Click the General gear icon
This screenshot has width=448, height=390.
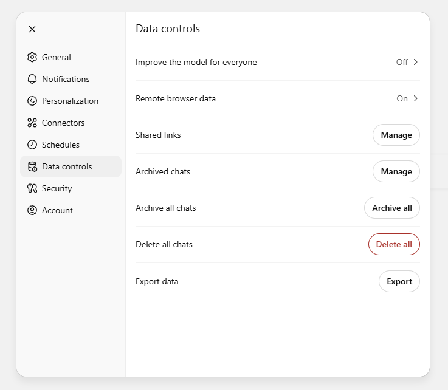pos(32,57)
